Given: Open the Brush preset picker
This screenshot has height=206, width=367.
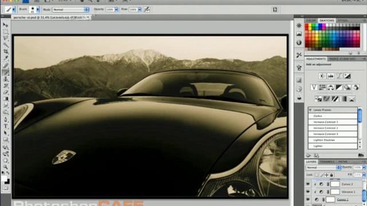Looking at the screenshot, I should tap(38, 10).
